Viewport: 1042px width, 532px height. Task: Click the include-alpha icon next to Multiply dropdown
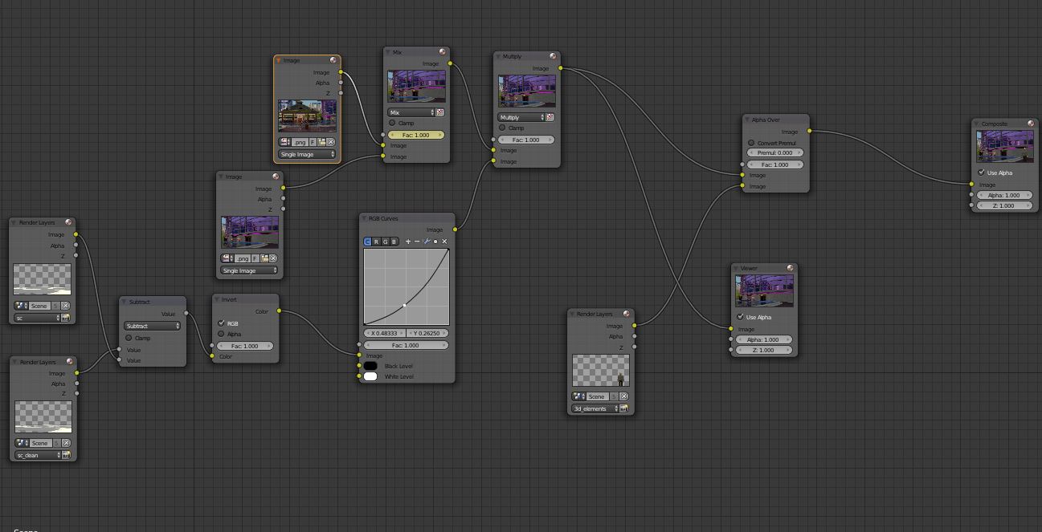click(x=550, y=117)
